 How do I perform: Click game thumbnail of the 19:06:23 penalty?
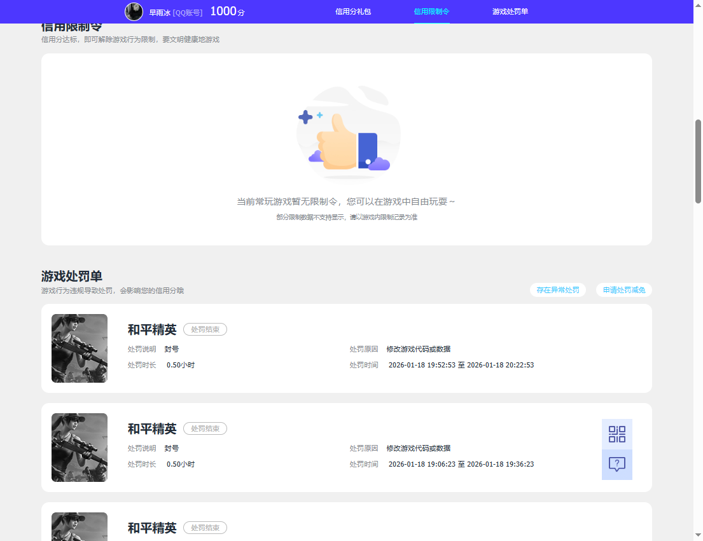coord(80,448)
